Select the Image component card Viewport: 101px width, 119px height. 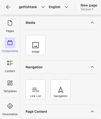(36, 45)
